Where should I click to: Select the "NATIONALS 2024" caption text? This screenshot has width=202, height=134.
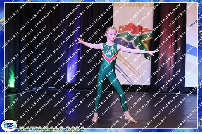tap(51, 129)
